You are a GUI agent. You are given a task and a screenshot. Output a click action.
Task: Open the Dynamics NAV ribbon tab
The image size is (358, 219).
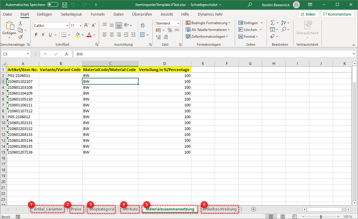pos(210,14)
